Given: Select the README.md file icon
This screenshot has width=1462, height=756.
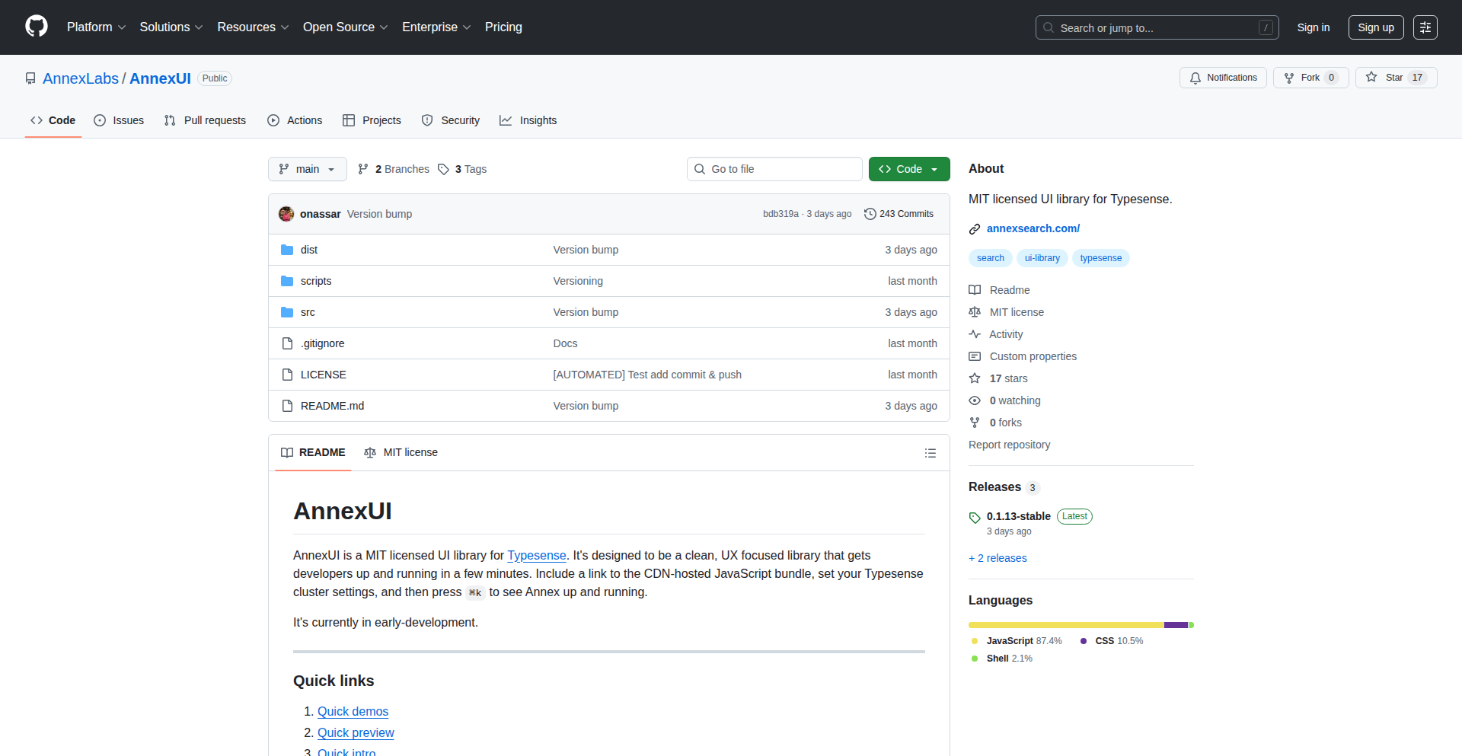Looking at the screenshot, I should (x=287, y=406).
